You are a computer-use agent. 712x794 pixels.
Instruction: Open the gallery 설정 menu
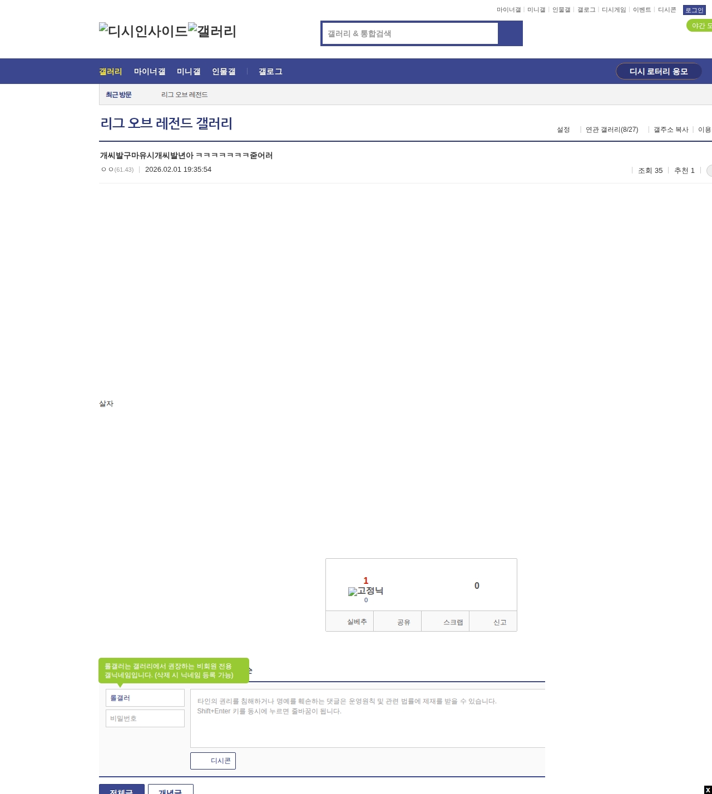coord(563,130)
